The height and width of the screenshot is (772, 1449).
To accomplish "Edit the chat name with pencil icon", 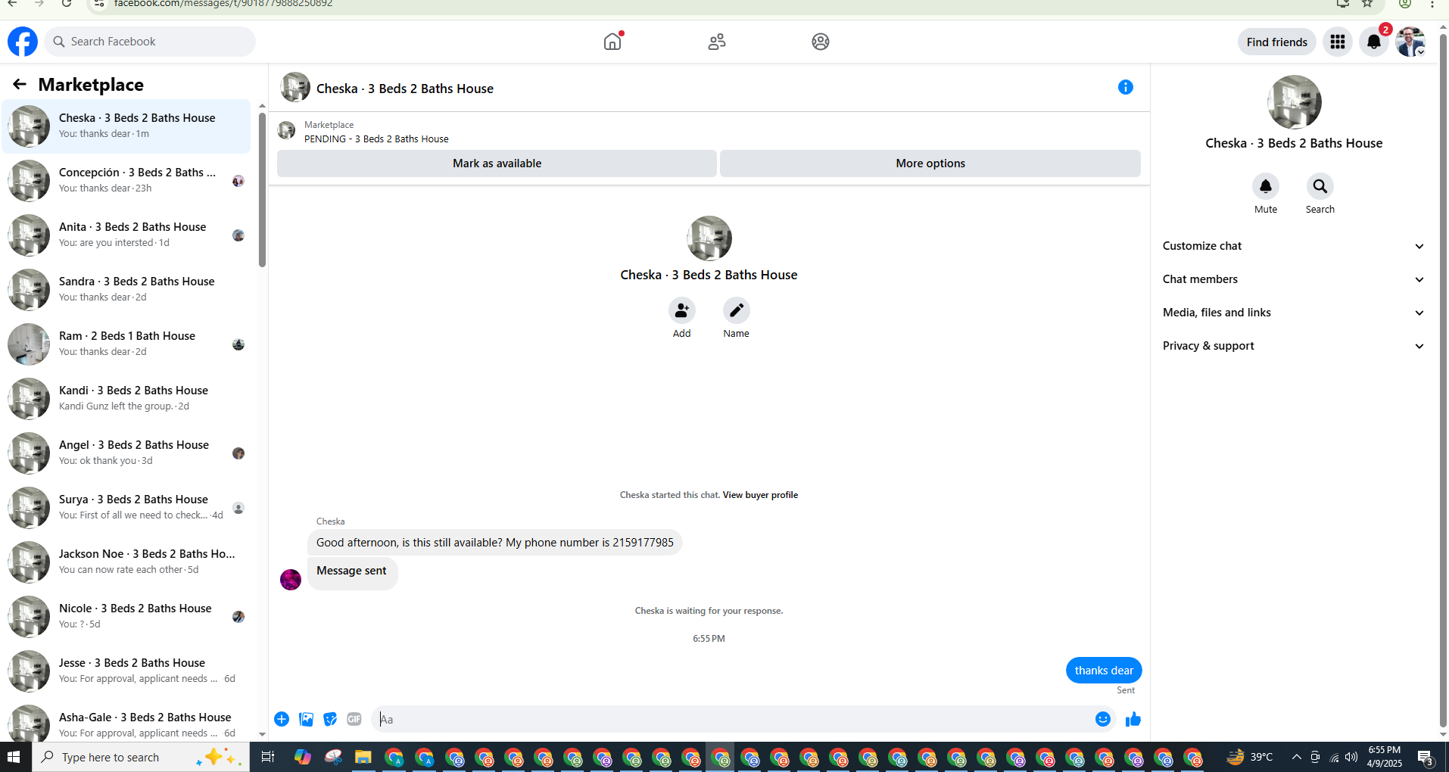I will coord(737,310).
